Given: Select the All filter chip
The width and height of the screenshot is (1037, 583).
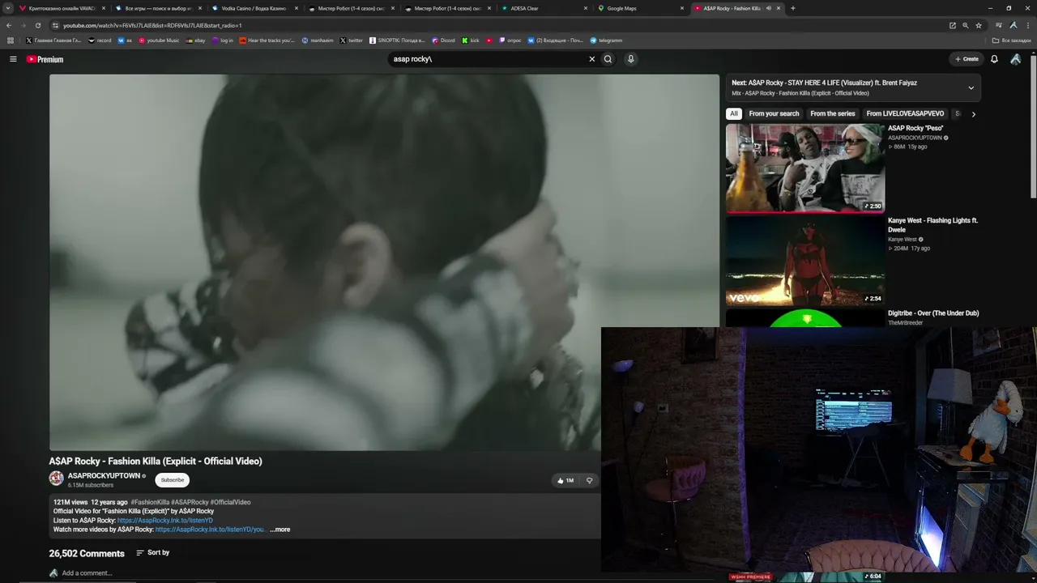Looking at the screenshot, I should [734, 114].
